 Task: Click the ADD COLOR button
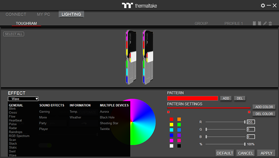coord(264,107)
